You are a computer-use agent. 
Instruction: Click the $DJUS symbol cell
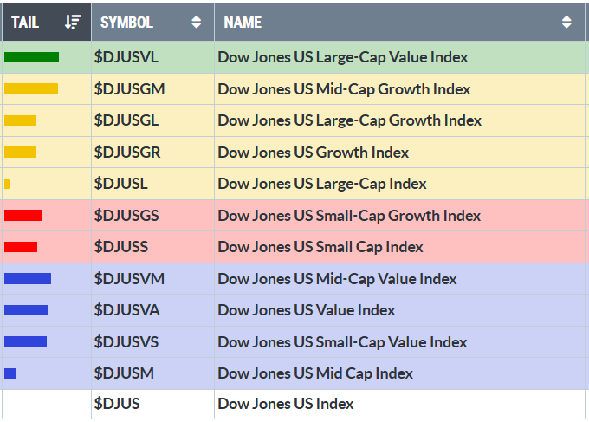coord(152,404)
